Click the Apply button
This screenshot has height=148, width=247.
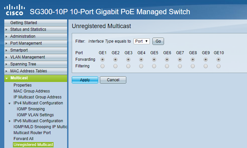(x=85, y=80)
